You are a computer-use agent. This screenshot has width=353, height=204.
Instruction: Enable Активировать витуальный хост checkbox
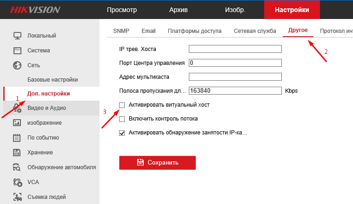click(x=122, y=105)
